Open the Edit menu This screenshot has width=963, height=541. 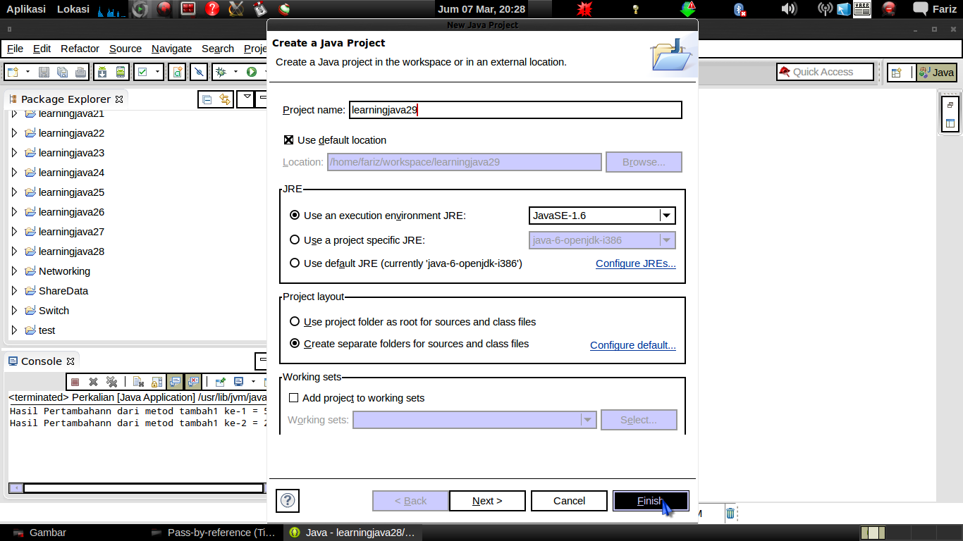click(42, 49)
